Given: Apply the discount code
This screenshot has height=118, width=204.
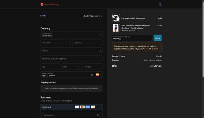Looking at the screenshot, I should (x=158, y=38).
